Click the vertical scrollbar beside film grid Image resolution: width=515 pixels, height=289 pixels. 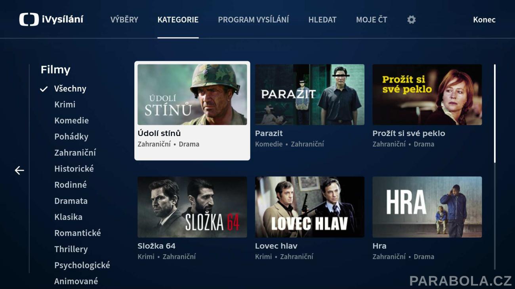[494, 113]
